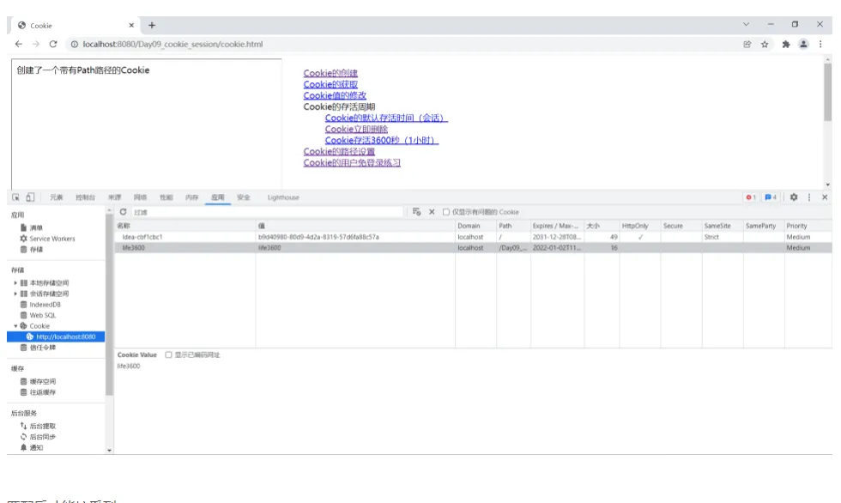Open the 'Cookie的创建' link
Screen dimensions: 841x503
tap(330, 73)
